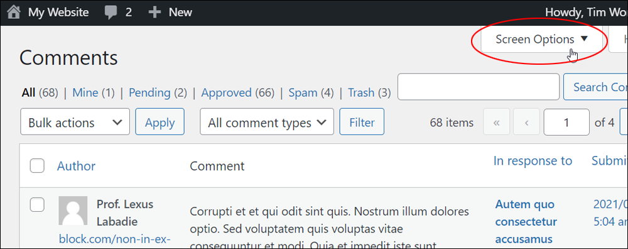Click the plus icon next to New
The width and height of the screenshot is (628, 249).
click(154, 13)
